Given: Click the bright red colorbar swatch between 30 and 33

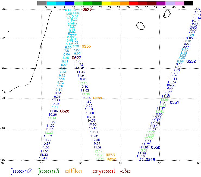Looking at the screenshot, I should (133, 3).
